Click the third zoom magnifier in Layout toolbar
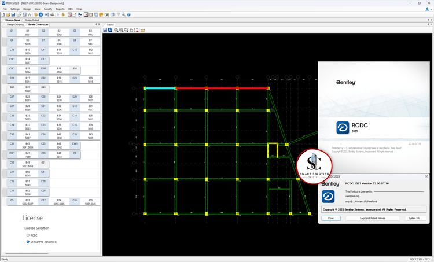 click(126, 30)
